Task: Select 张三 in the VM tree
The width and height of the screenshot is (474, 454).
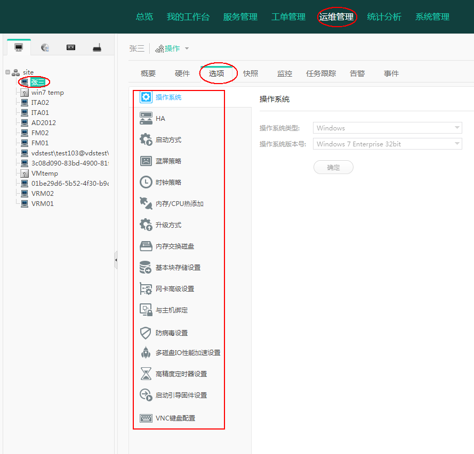Action: (38, 82)
